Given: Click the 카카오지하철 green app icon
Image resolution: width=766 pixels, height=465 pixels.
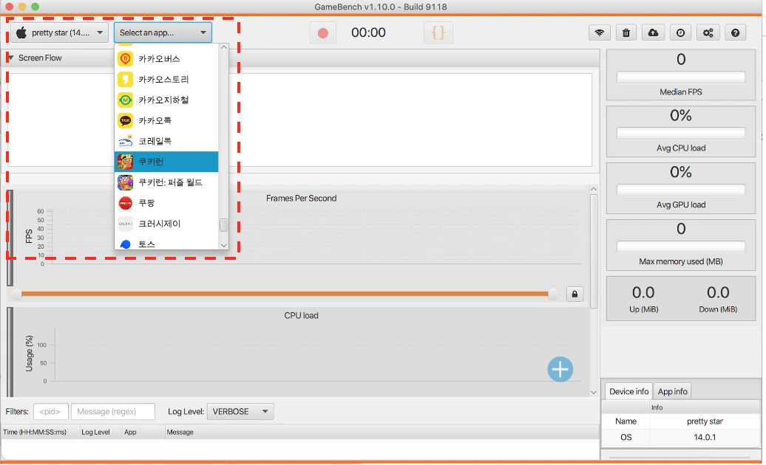Looking at the screenshot, I should [x=126, y=100].
